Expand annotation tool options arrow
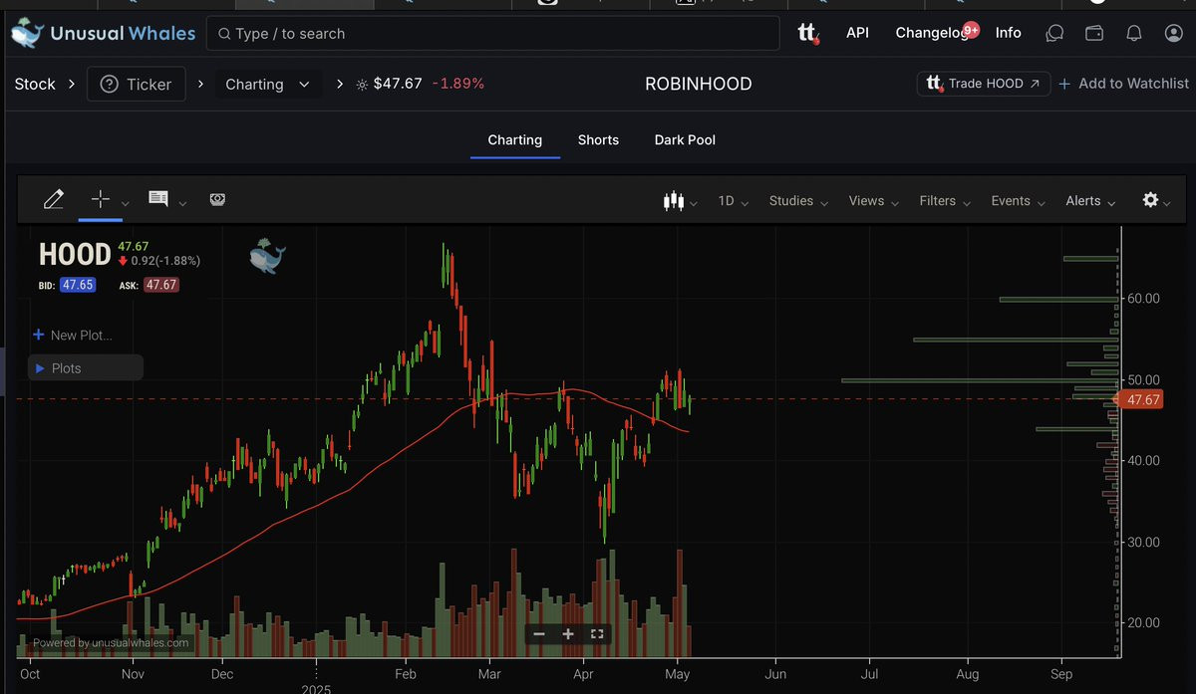1196x694 pixels. 182,204
